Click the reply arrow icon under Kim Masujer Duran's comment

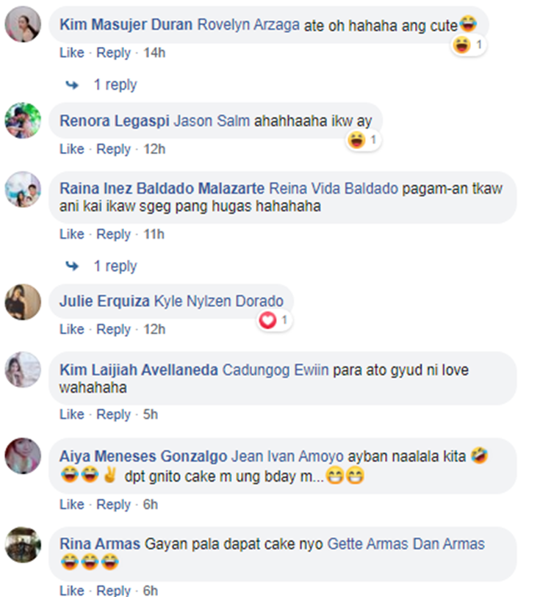click(72, 84)
